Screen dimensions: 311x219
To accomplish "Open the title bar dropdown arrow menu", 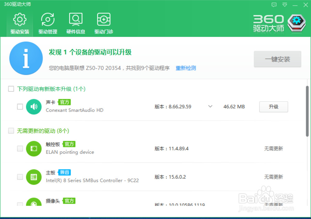I will (x=284, y=5).
